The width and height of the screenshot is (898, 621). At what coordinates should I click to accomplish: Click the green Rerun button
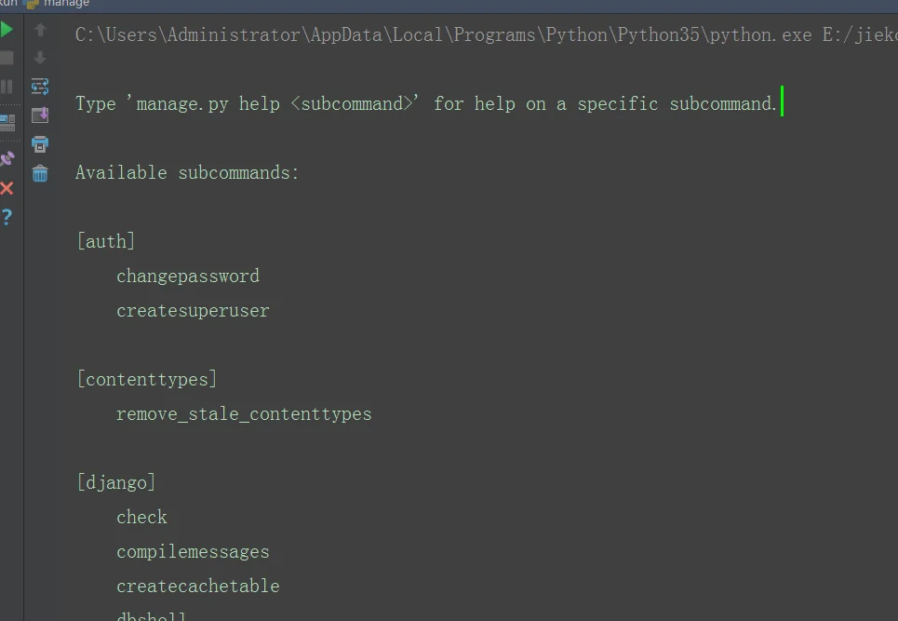7,29
